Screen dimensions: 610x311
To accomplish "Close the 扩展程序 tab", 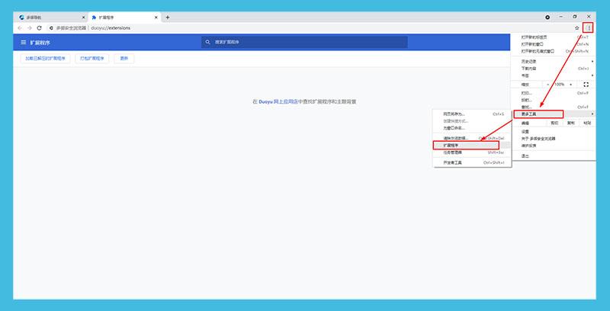I will pyautogui.click(x=156, y=17).
